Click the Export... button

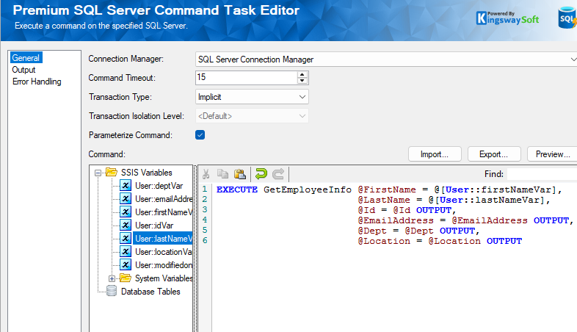(493, 154)
